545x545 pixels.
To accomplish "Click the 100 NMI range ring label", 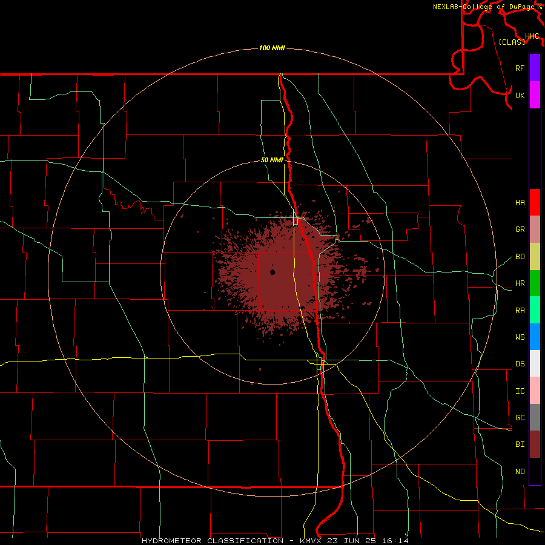I will [x=272, y=48].
